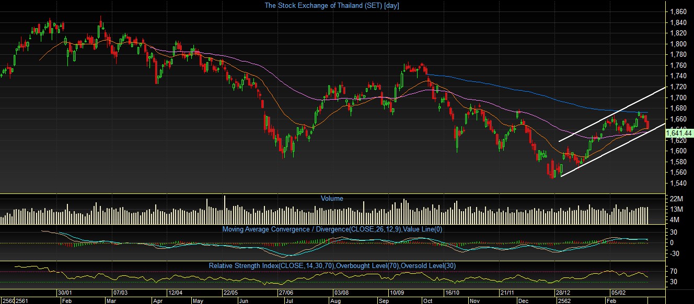Click the 1,720 price axis label
The height and width of the screenshot is (304, 694).
click(678, 87)
